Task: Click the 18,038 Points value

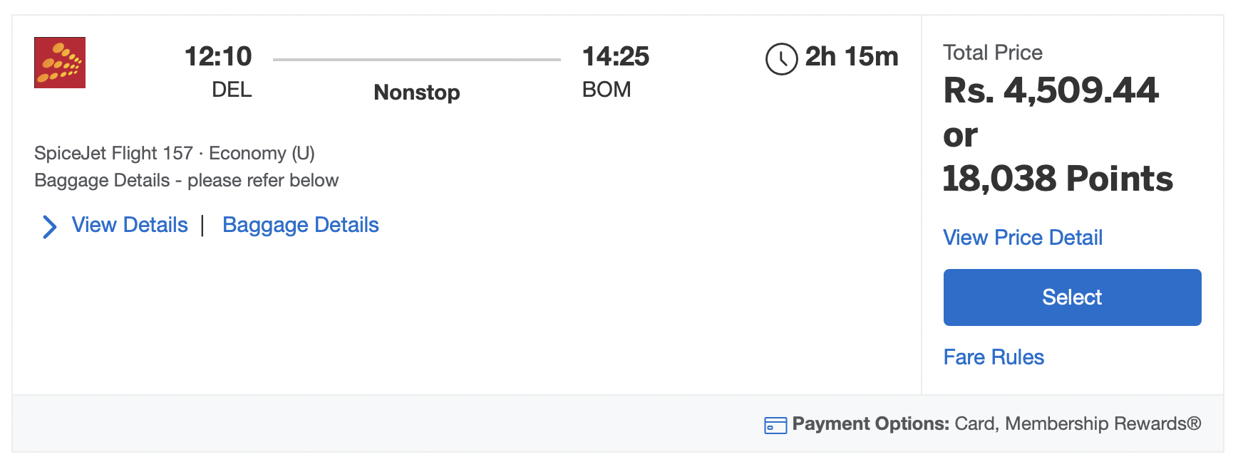Action: pos(1057,179)
